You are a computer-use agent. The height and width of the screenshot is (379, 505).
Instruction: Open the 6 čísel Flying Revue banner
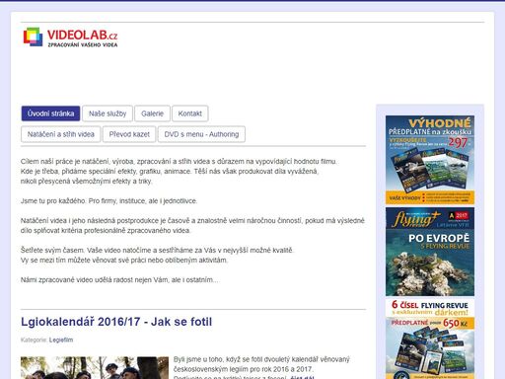coord(430,339)
